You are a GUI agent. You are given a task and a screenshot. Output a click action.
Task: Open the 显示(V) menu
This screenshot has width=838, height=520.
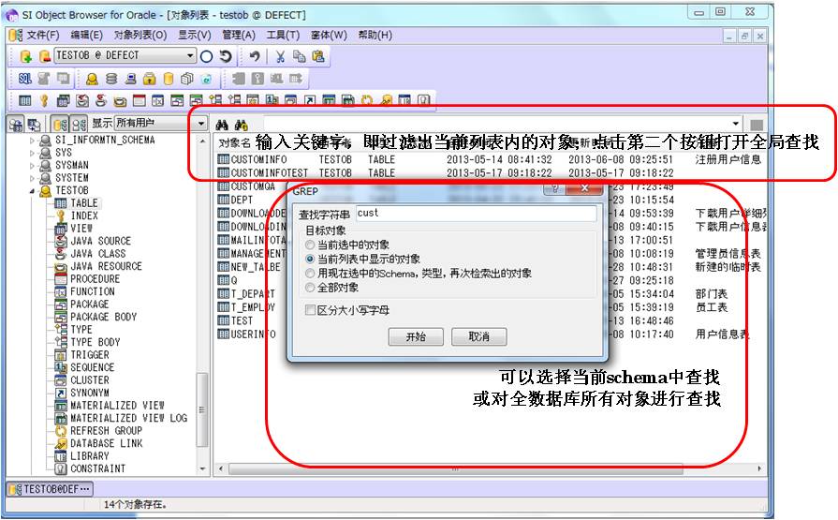click(195, 35)
